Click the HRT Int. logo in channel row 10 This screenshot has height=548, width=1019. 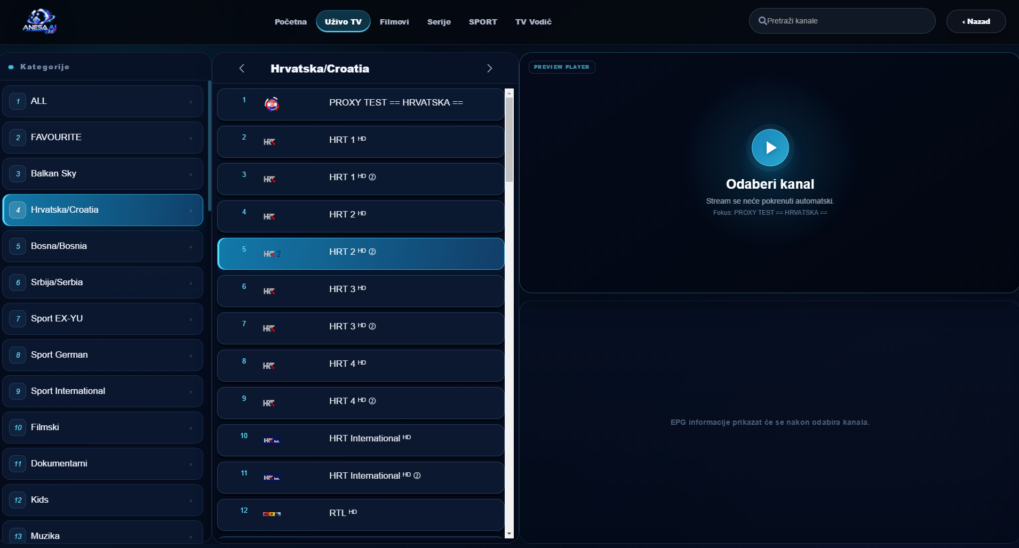pos(272,440)
